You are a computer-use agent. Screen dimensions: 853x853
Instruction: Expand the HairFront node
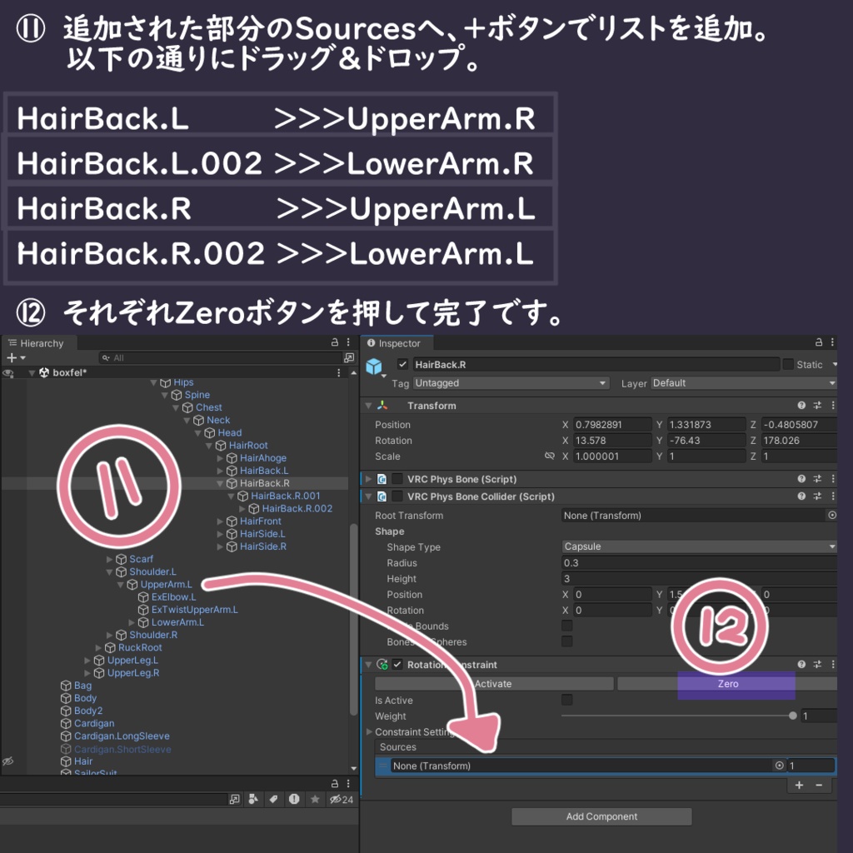point(220,521)
